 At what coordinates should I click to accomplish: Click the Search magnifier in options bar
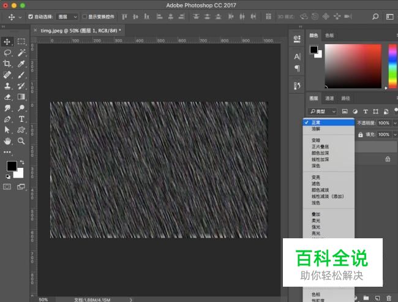(375, 17)
